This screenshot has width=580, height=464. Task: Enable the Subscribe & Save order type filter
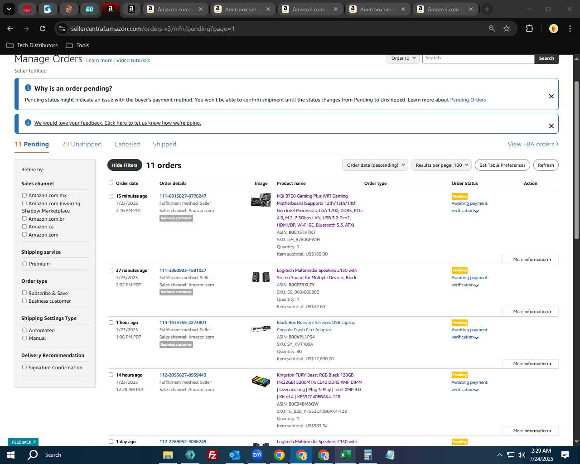point(24,293)
